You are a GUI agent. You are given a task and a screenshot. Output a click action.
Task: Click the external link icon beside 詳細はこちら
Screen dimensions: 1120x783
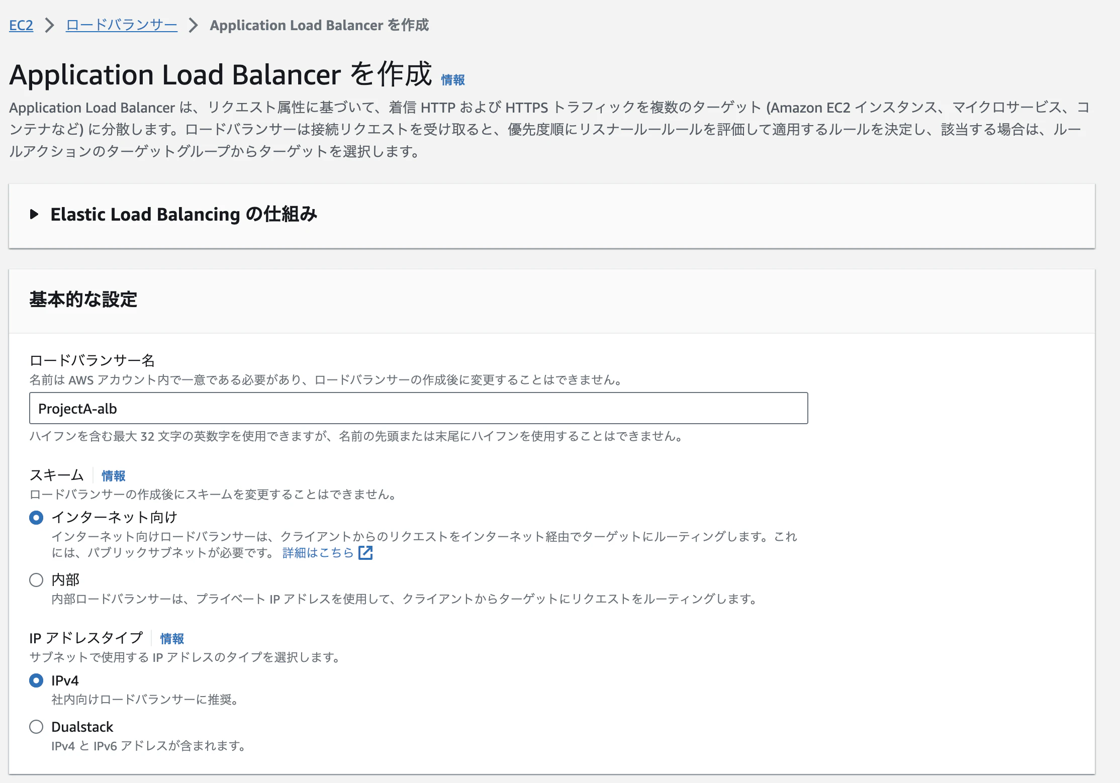click(x=365, y=553)
